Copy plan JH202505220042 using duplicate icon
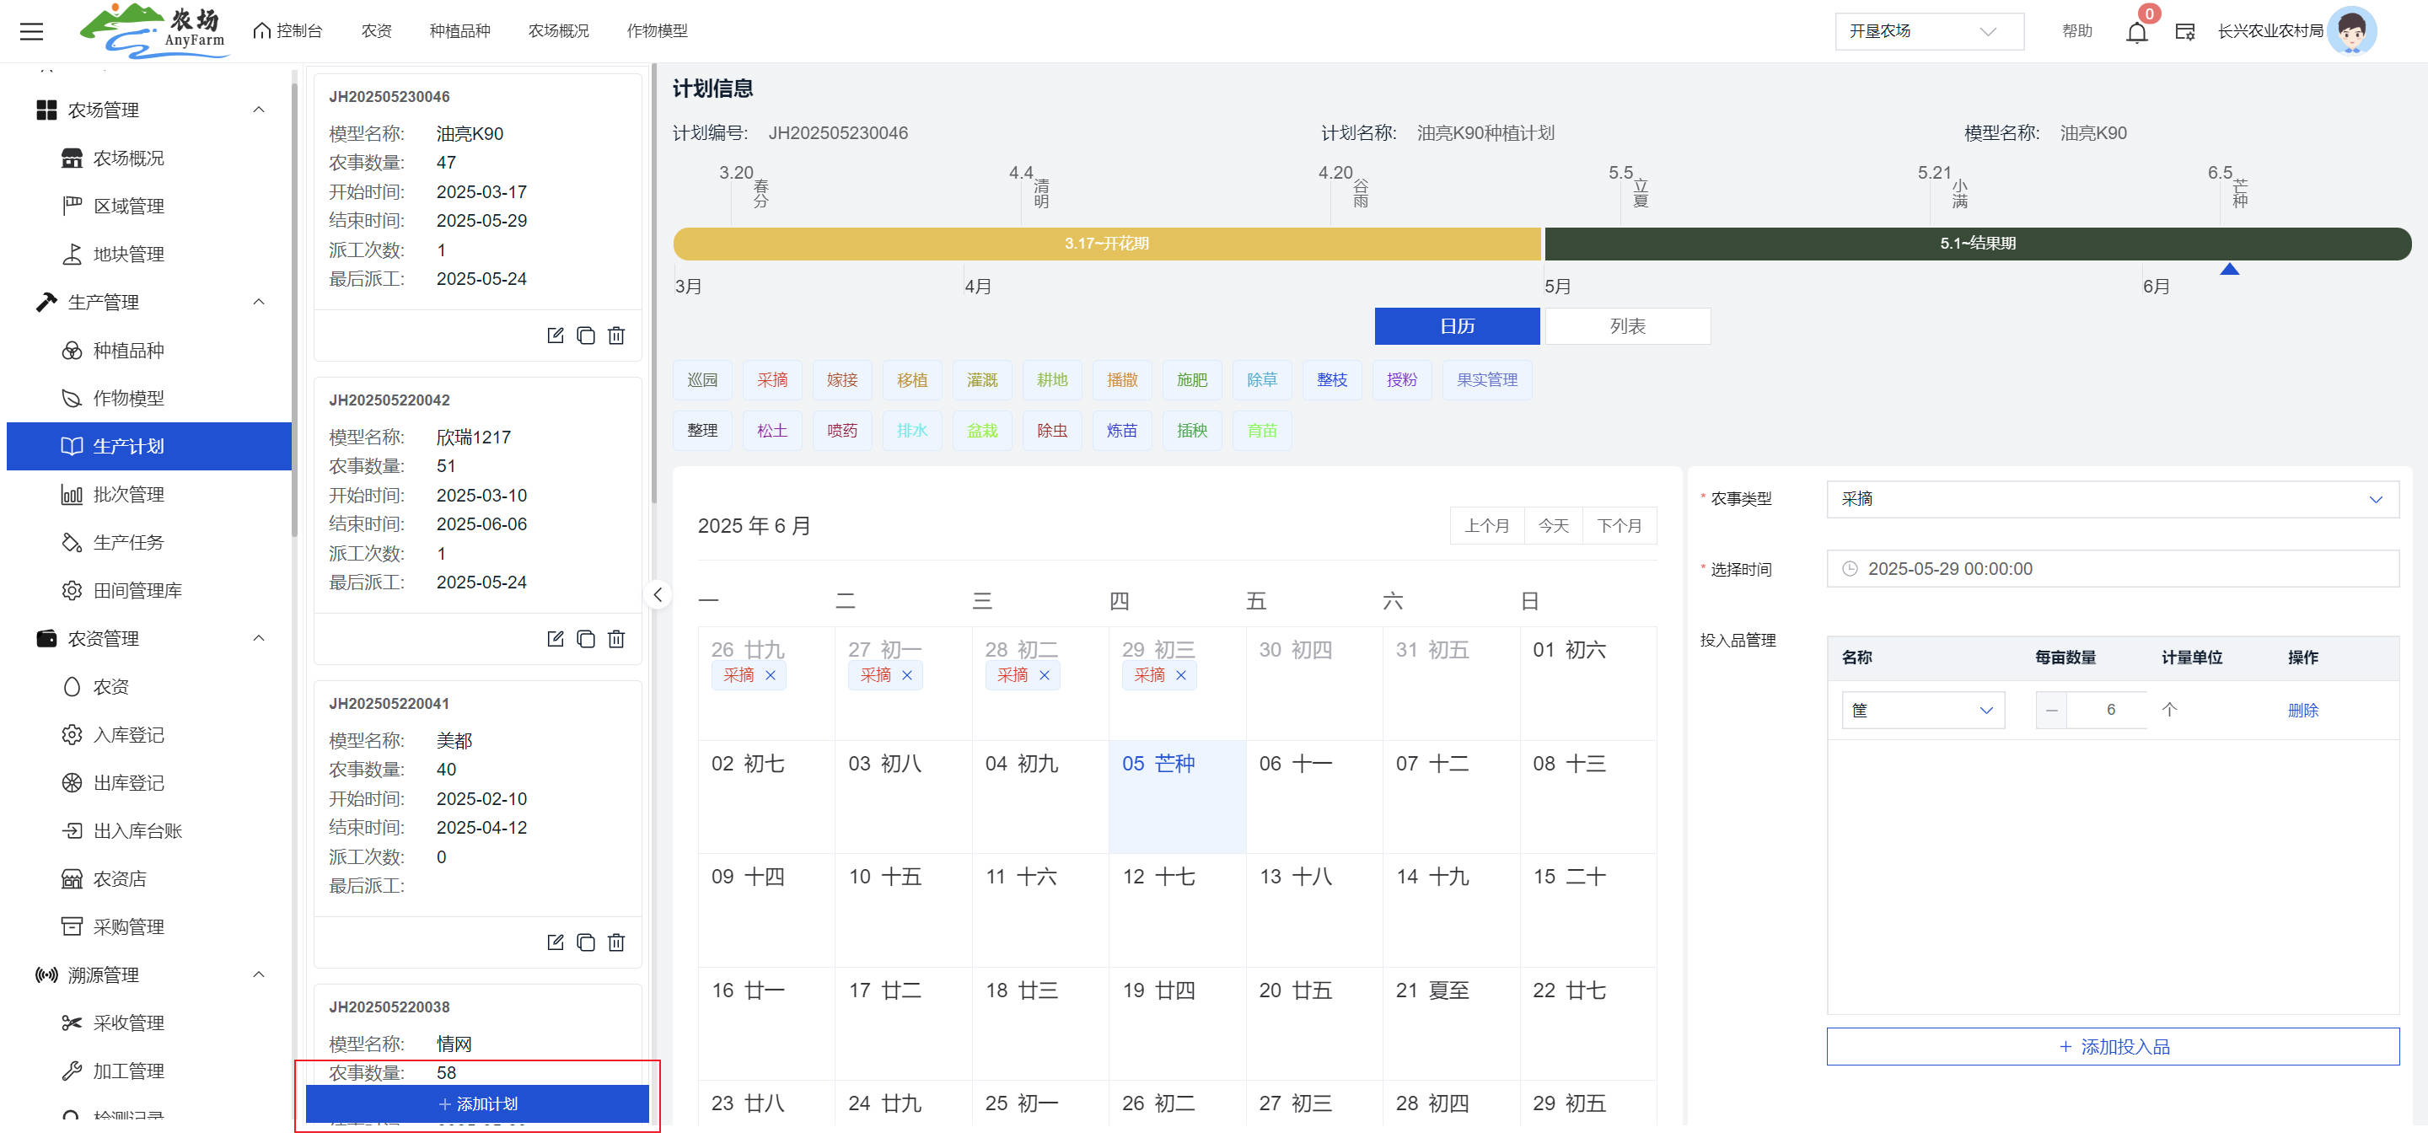 pyautogui.click(x=585, y=639)
